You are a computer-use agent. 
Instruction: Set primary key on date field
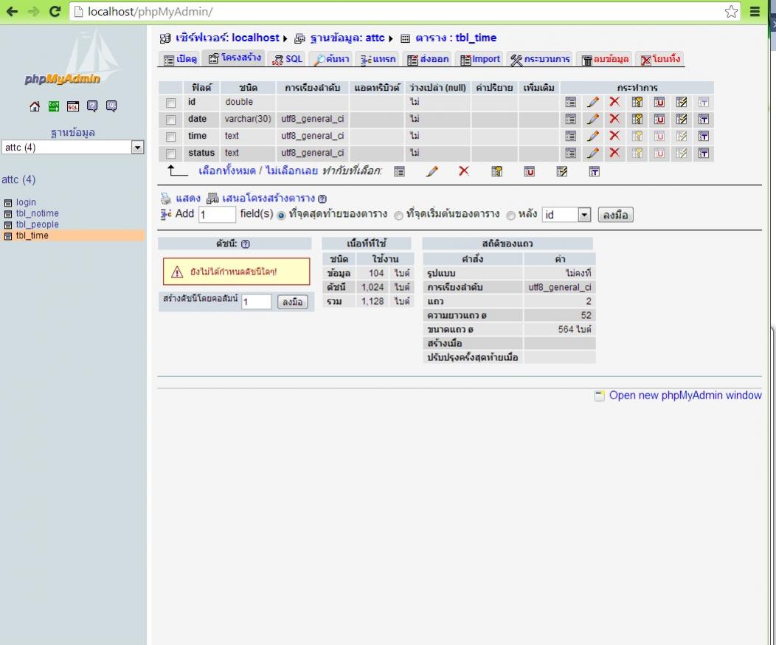tap(637, 119)
